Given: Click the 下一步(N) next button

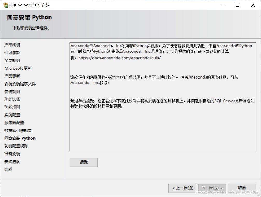Looking at the screenshot, I should (x=212, y=188).
